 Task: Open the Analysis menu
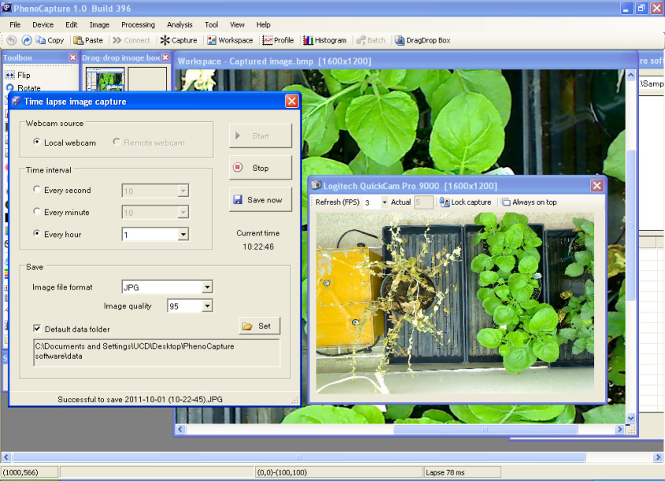(x=179, y=24)
